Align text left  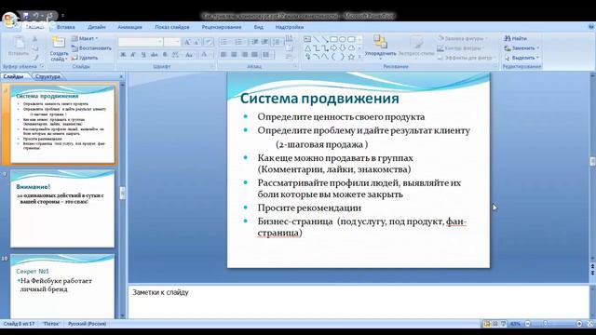click(x=223, y=55)
